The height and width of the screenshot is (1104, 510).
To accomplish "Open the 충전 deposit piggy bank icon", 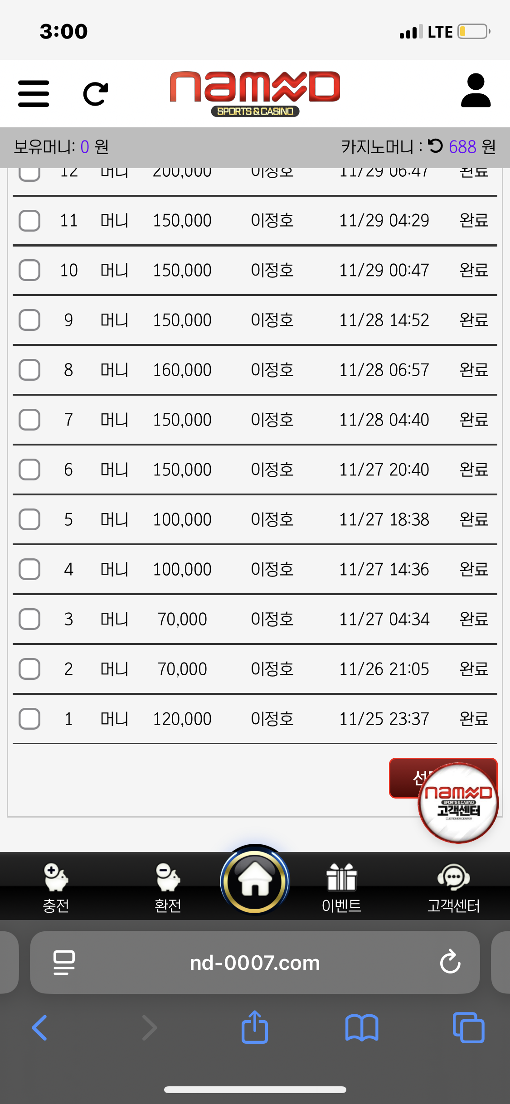I will coord(56,878).
